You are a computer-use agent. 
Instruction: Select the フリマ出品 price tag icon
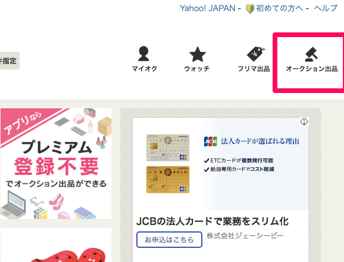[x=255, y=54]
